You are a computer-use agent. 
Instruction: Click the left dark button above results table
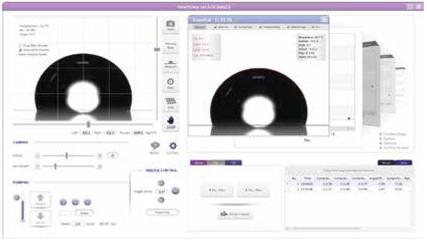tap(386, 162)
